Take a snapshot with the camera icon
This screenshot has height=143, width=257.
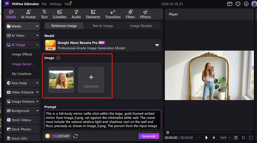click(236, 138)
